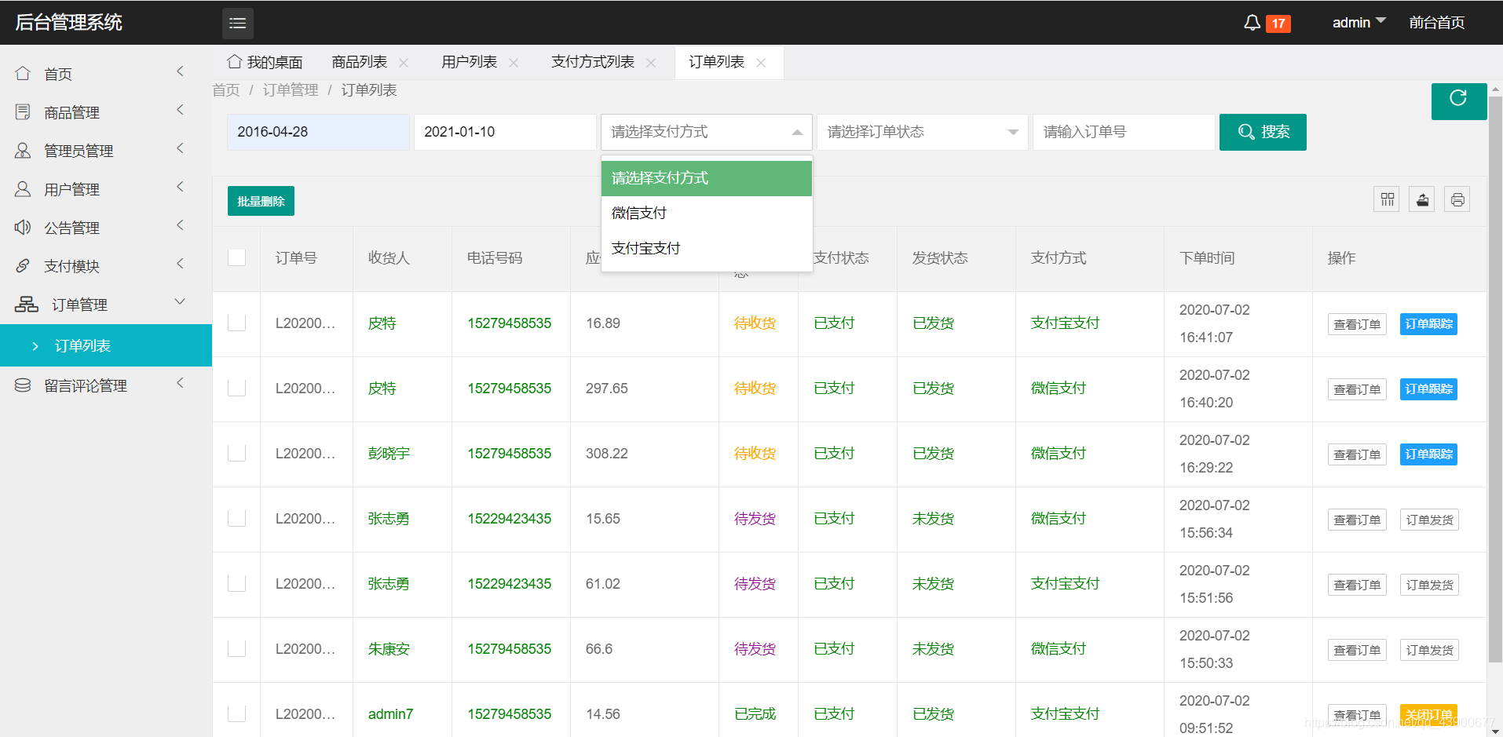Expand the 管理员管理 sidebar menu
This screenshot has width=1503, height=737.
(180, 148)
